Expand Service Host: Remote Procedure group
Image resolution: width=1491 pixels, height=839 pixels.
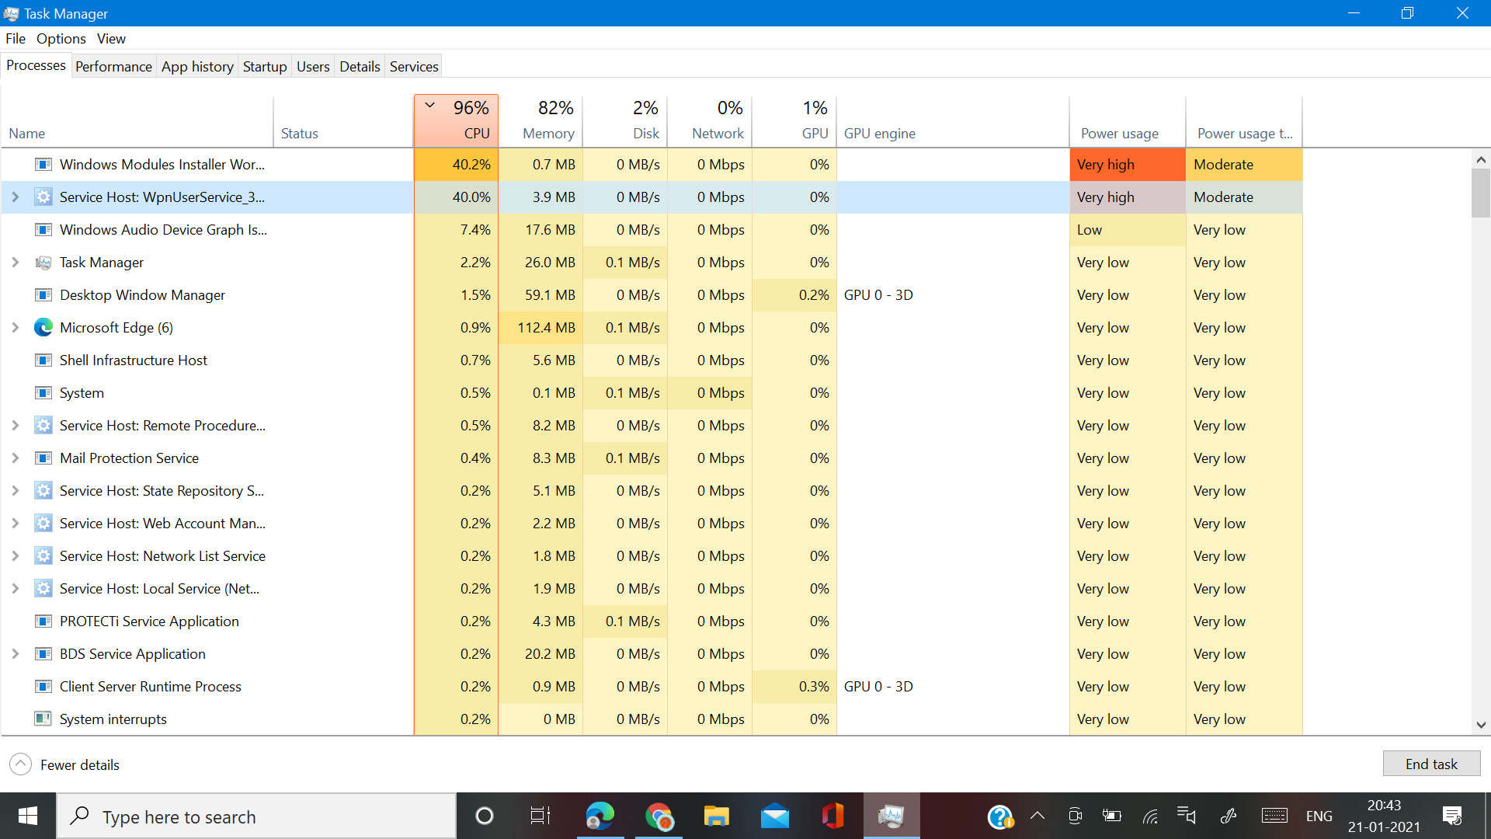pos(15,426)
